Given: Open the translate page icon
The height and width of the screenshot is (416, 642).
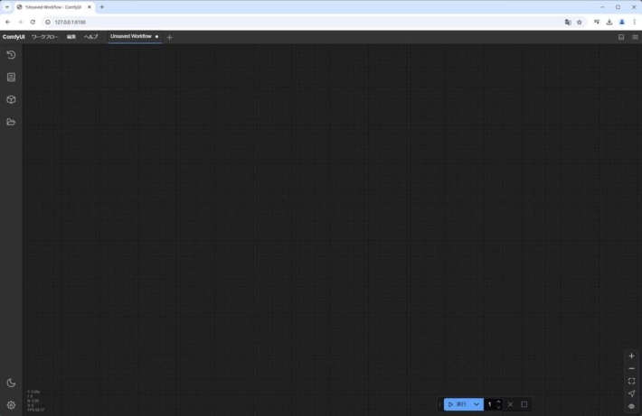Looking at the screenshot, I should (x=568, y=22).
